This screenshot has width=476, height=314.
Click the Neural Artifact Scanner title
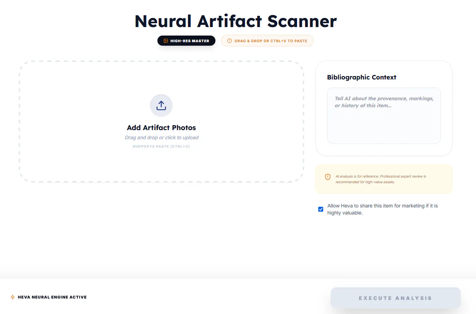(236, 21)
